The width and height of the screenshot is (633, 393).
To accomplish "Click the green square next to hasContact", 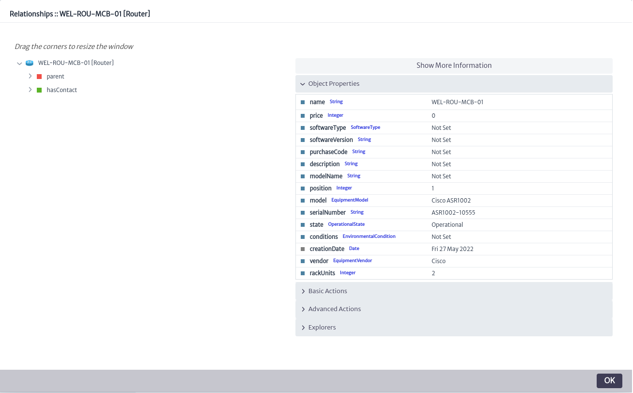I will coord(39,90).
